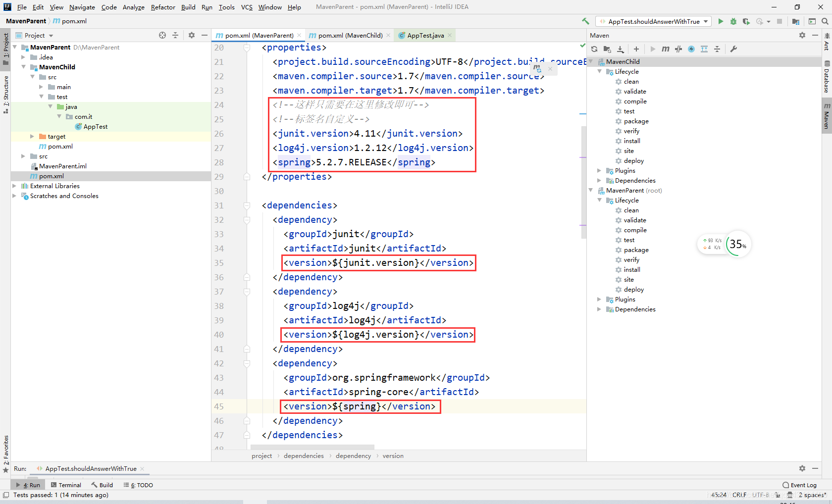This screenshot has height=504, width=832.
Task: Open Project panel gear settings
Action: [192, 35]
